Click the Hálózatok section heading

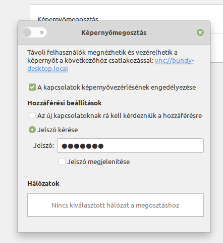click(x=43, y=183)
